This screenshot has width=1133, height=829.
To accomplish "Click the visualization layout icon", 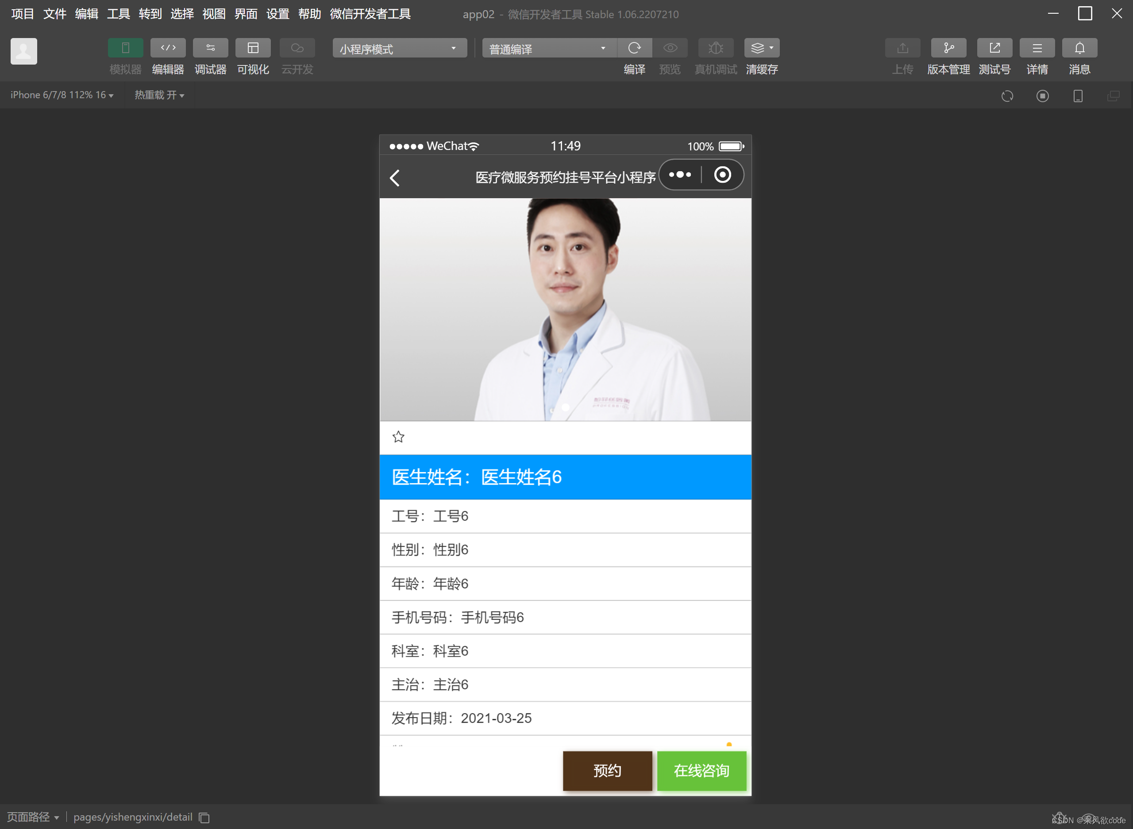I will (253, 48).
